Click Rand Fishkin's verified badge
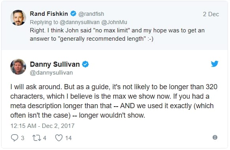 pyautogui.click(x=73, y=14)
